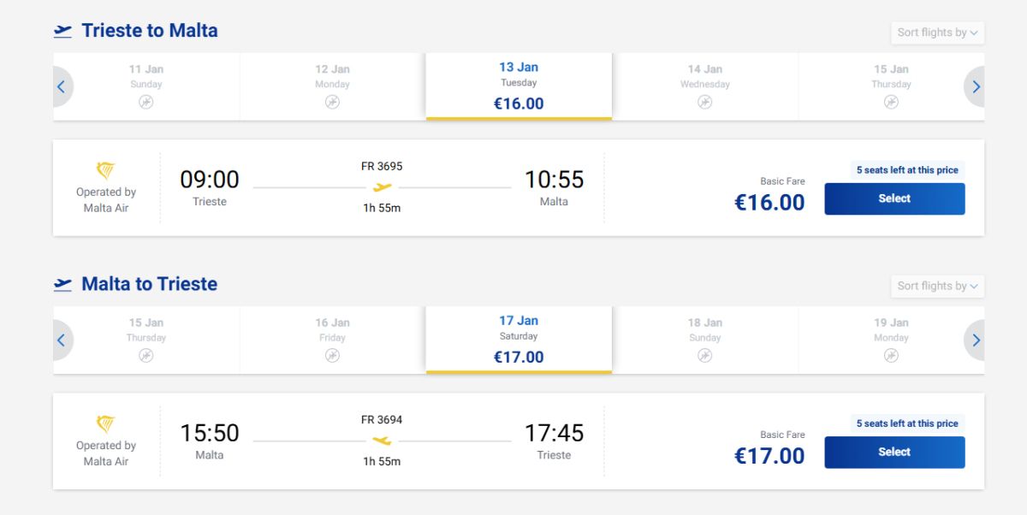The image size is (1027, 515).
Task: Click the yellow plane icon under FR 3695
Action: (x=382, y=187)
